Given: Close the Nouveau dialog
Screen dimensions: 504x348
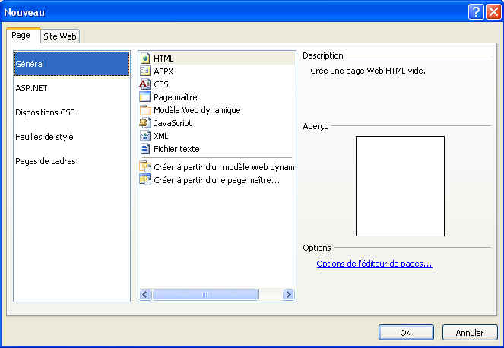Looking at the screenshot, I should click(493, 12).
